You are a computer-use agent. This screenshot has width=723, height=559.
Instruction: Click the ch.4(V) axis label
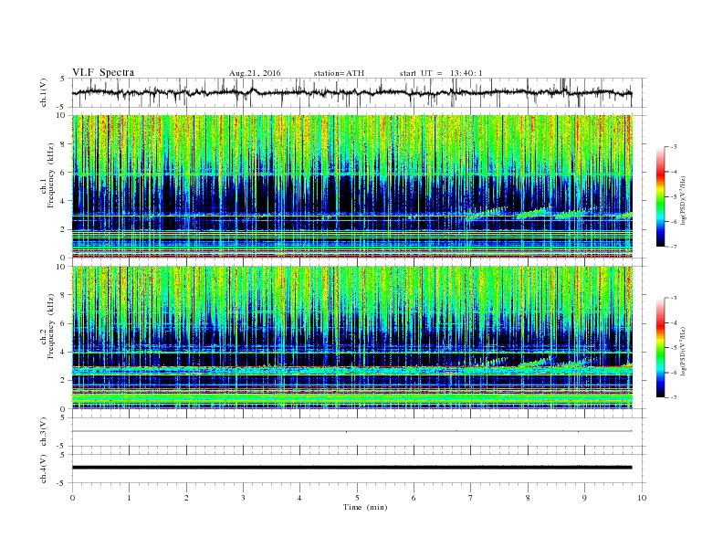click(44, 469)
